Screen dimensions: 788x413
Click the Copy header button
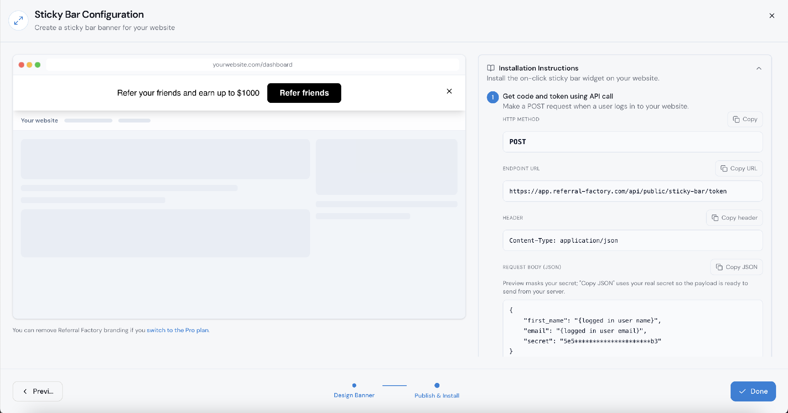tap(734, 218)
